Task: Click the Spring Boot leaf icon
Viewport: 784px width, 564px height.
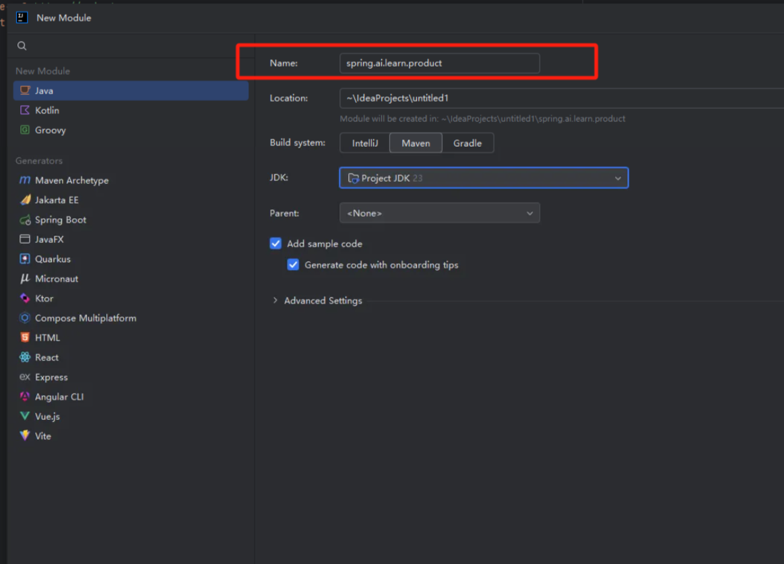Action: 25,220
